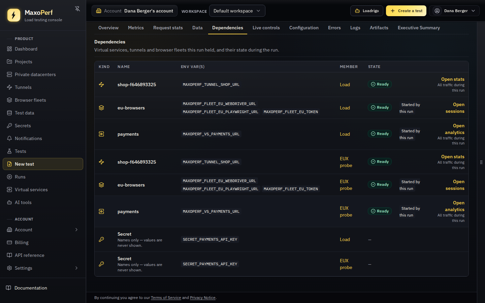This screenshot has height=303, width=485.
Task: Open Secrets section
Action: click(43, 126)
